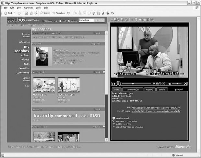Click categories in left navigation
This screenshot has height=158, width=201.
coord(24,42)
